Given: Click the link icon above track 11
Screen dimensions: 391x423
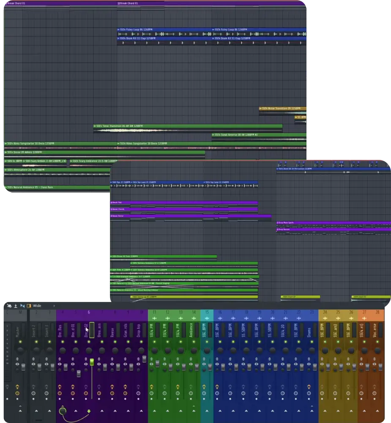Looking at the screenshot, I should pyautogui.click(x=154, y=318).
